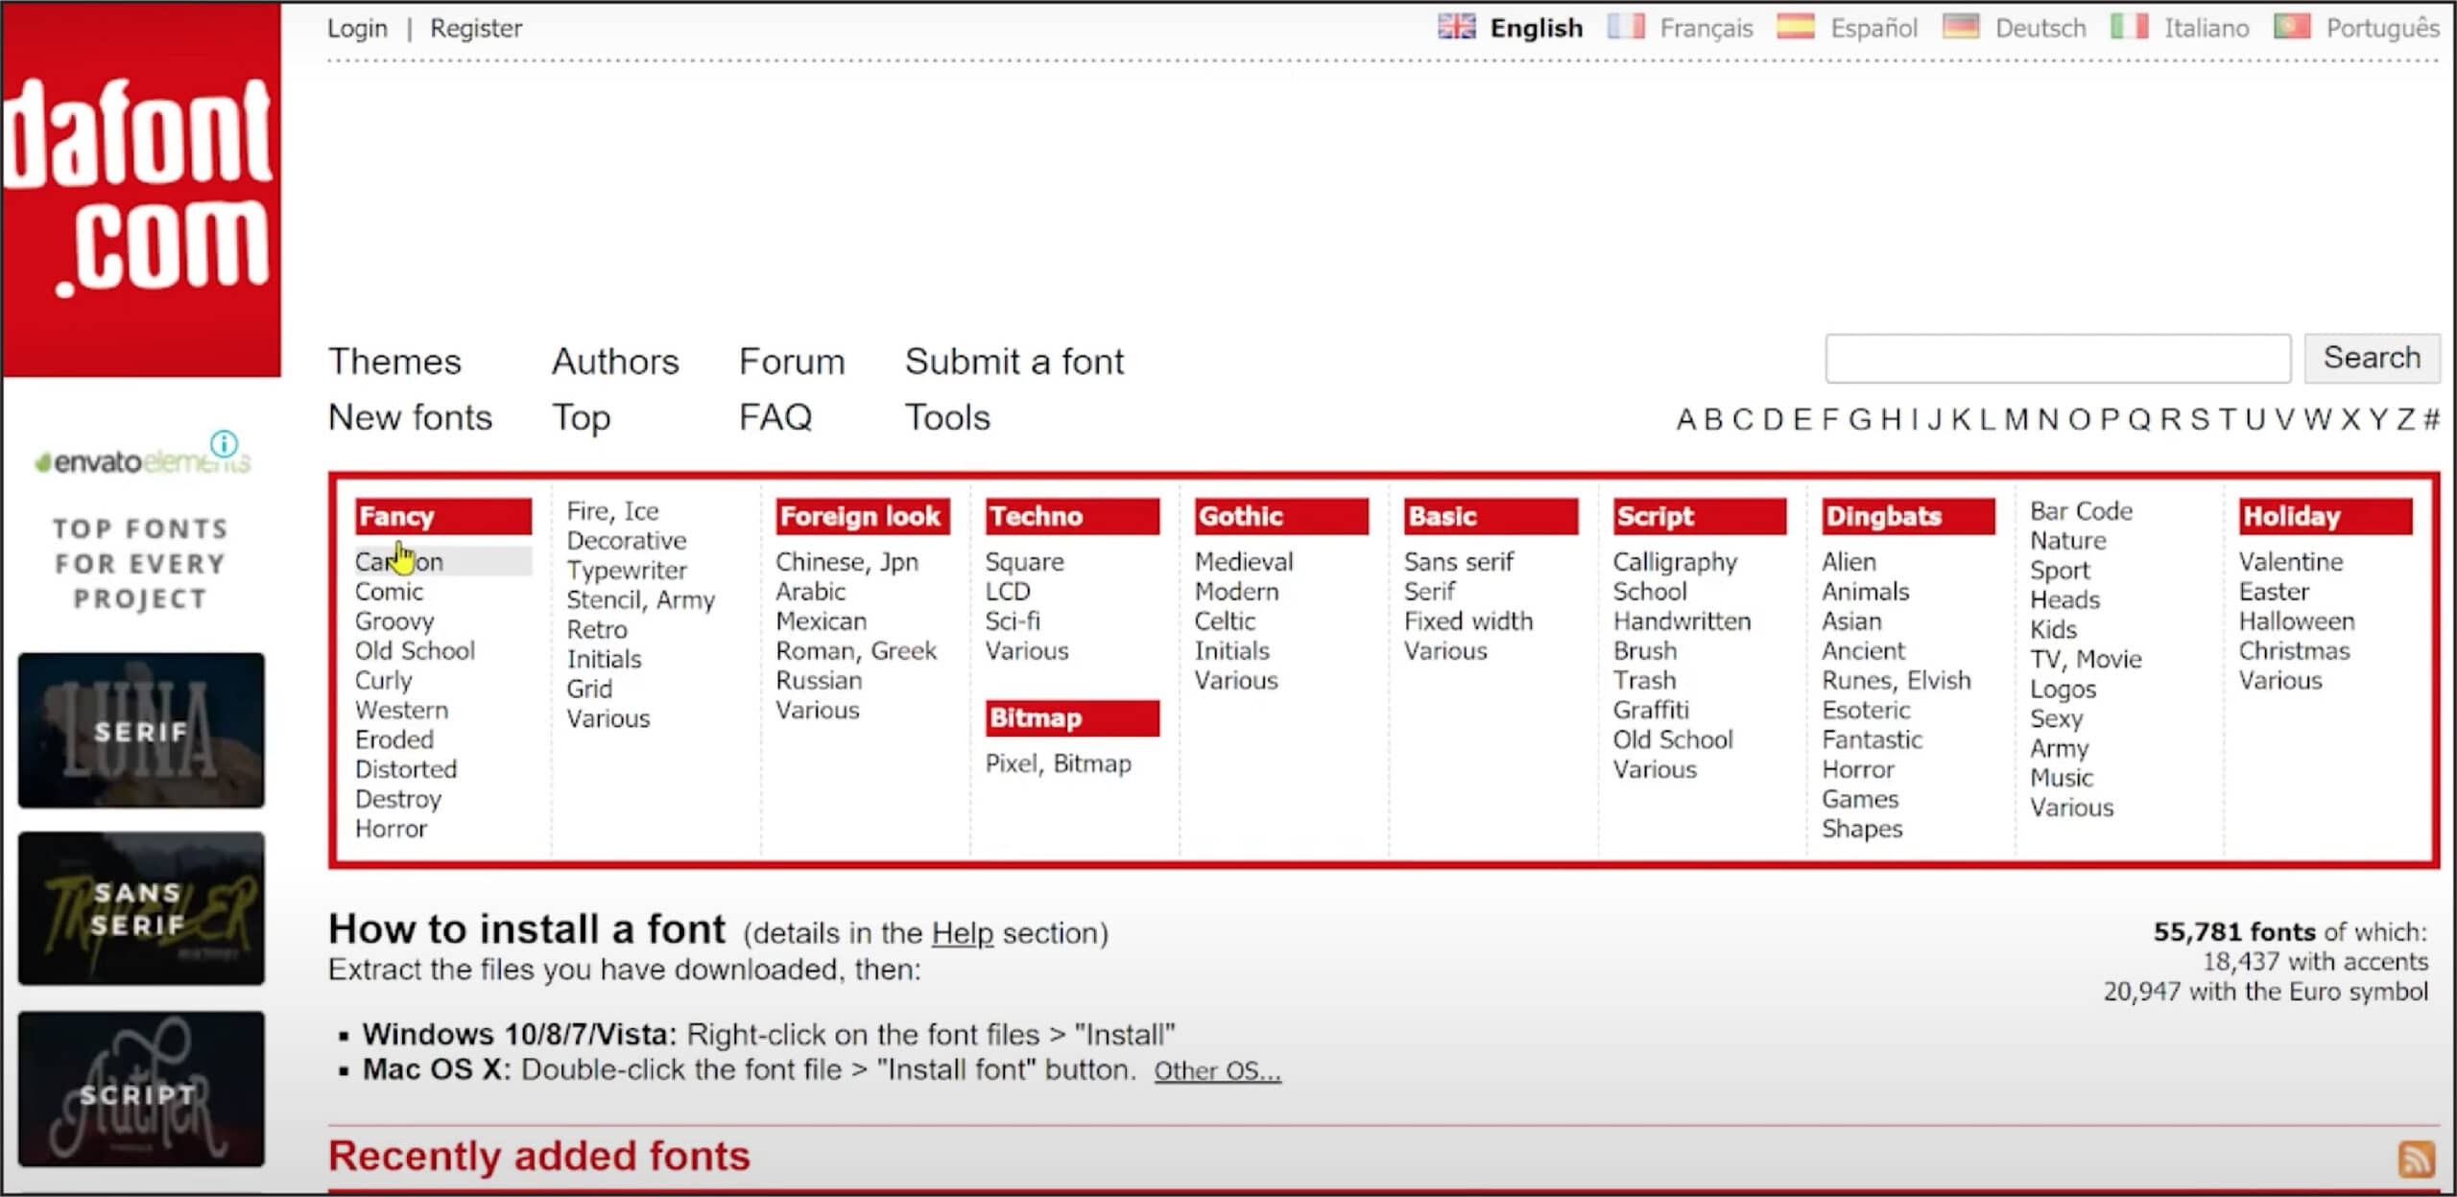This screenshot has width=2457, height=1197.
Task: Click the Login link
Action: [357, 28]
